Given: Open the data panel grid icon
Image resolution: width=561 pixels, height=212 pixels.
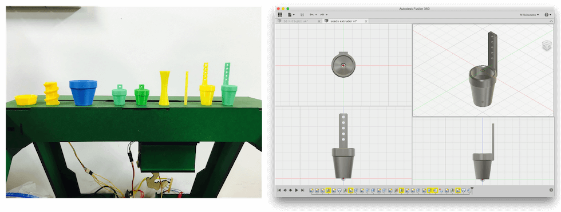Looking at the screenshot, I should [x=280, y=15].
